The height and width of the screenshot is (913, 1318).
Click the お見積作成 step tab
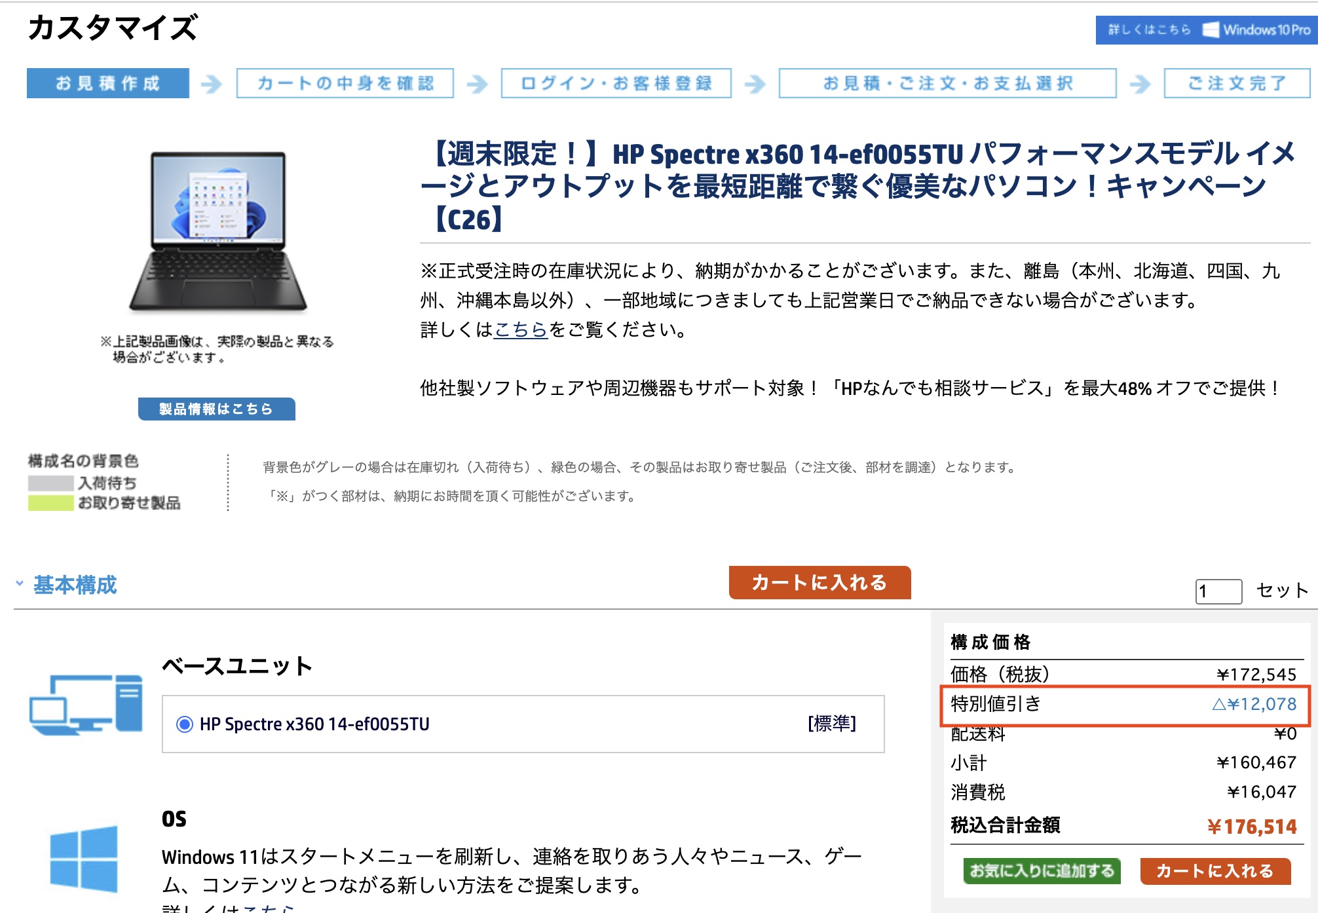point(108,83)
